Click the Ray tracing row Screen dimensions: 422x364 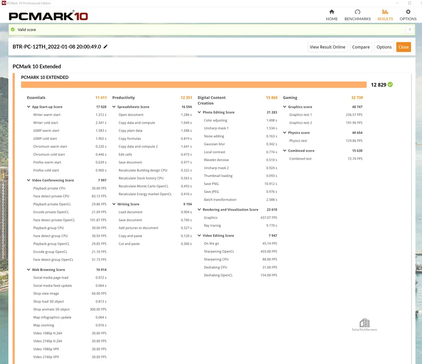click(241, 225)
